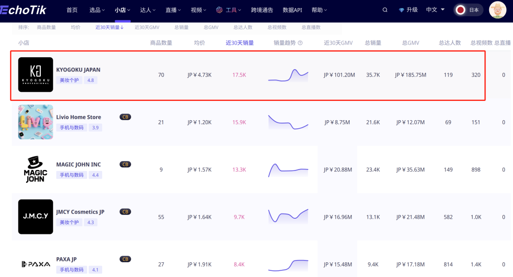This screenshot has width=513, height=277.
Task: Click the 美妆个护 tag under KYOGOKU JAPAN
Action: pos(69,80)
